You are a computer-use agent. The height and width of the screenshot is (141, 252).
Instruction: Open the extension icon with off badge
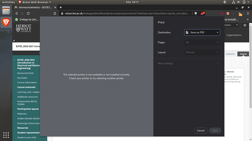point(240,14)
